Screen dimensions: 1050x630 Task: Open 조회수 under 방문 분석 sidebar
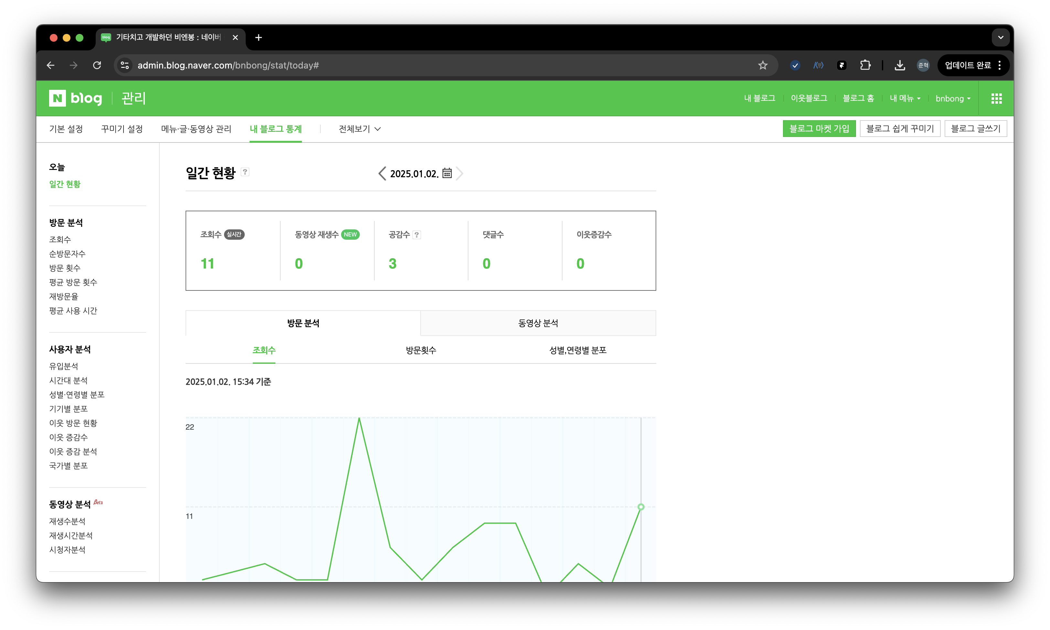(60, 240)
